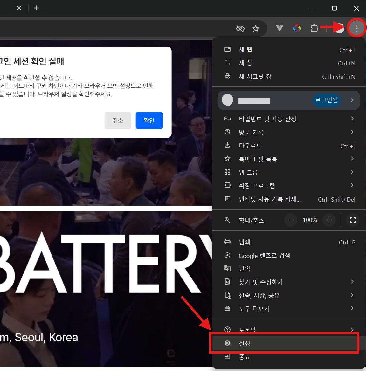Increase zoom with the plus button
The image size is (367, 371).
coord(329,220)
